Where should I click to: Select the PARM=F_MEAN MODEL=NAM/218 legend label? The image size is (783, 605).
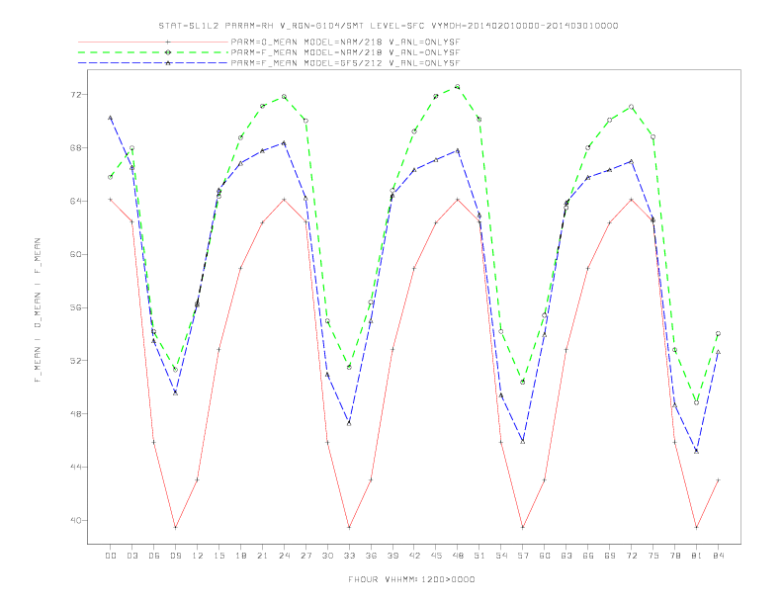[345, 52]
